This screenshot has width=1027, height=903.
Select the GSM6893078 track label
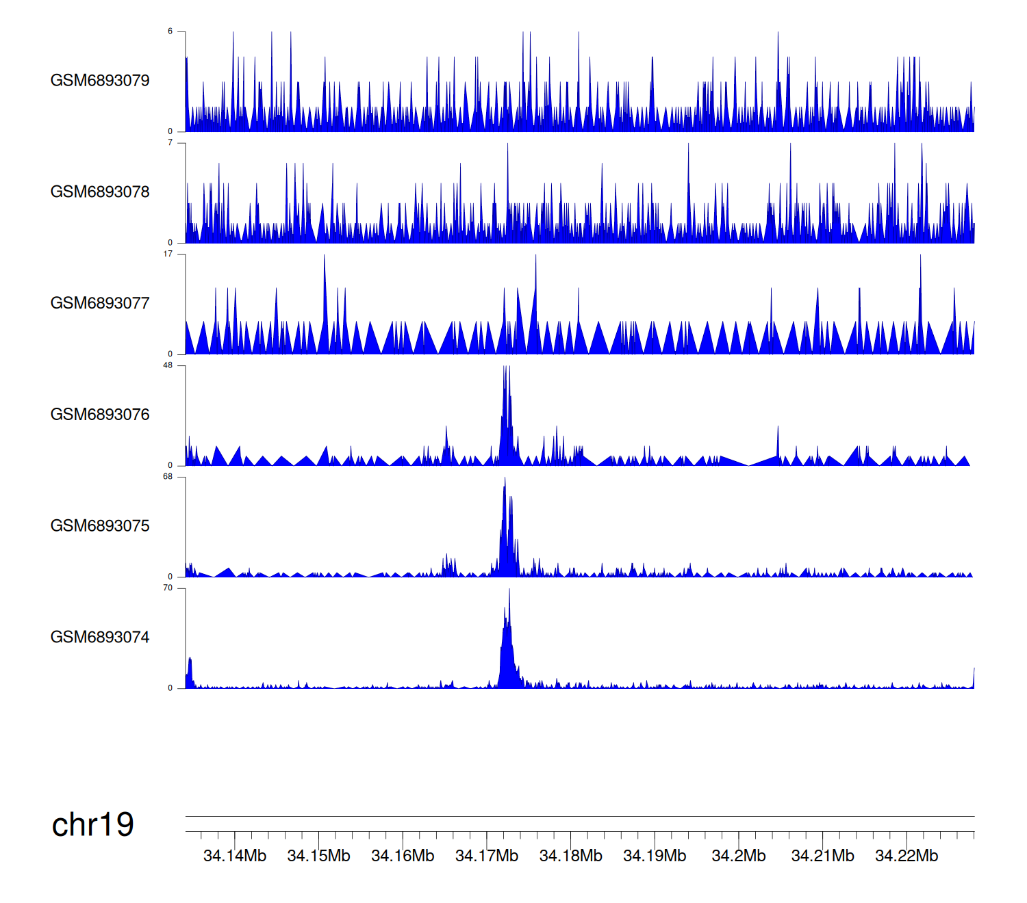click(x=100, y=192)
